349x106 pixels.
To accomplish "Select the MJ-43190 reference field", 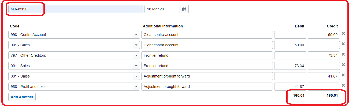I will click(76, 9).
